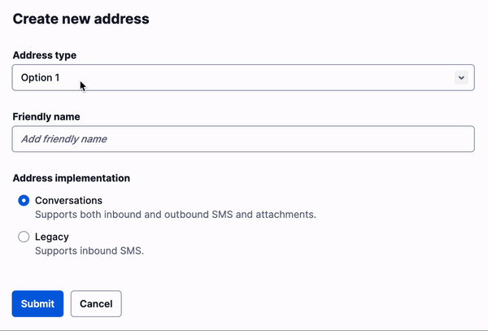
Task: Click the Conversations help text about attachments
Action: [x=175, y=215]
